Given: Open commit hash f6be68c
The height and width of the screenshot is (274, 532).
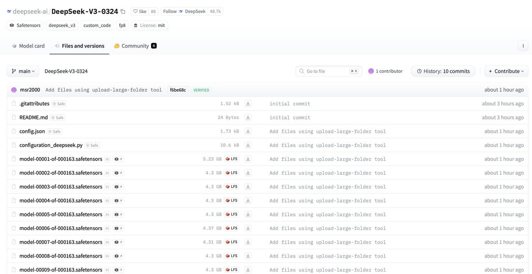Looking at the screenshot, I should pos(178,90).
